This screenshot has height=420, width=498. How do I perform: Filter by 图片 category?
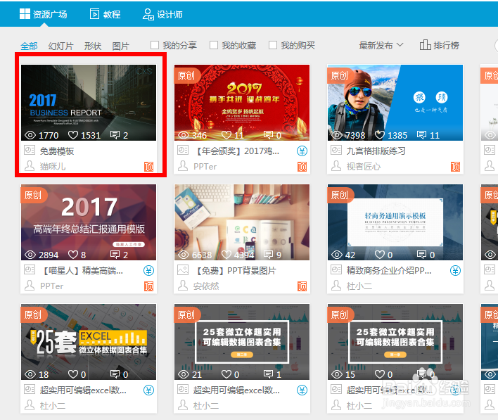click(x=121, y=46)
